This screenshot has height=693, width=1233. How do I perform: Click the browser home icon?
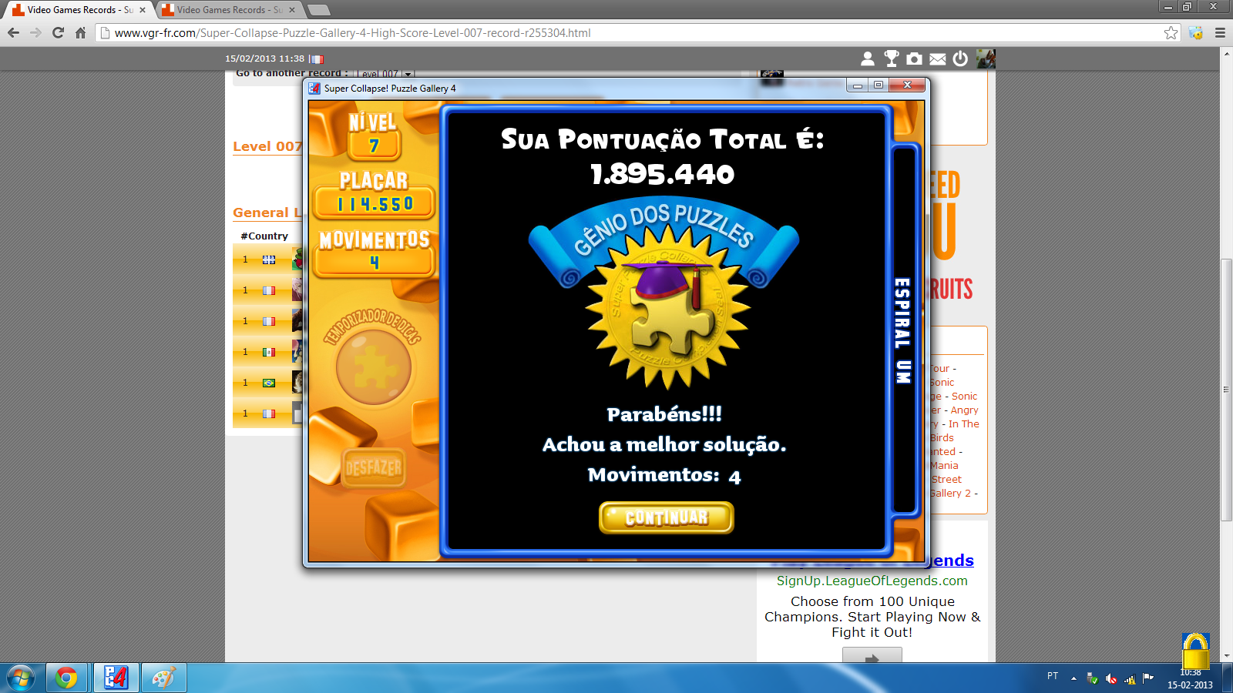80,32
